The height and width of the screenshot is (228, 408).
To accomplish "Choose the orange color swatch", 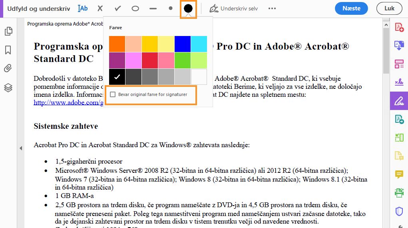I will [x=117, y=44].
